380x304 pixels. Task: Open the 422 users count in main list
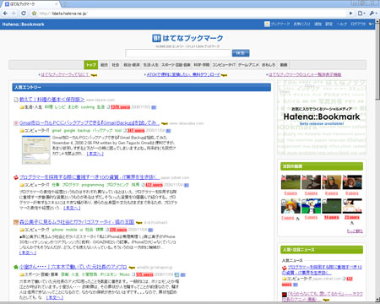click(154, 185)
